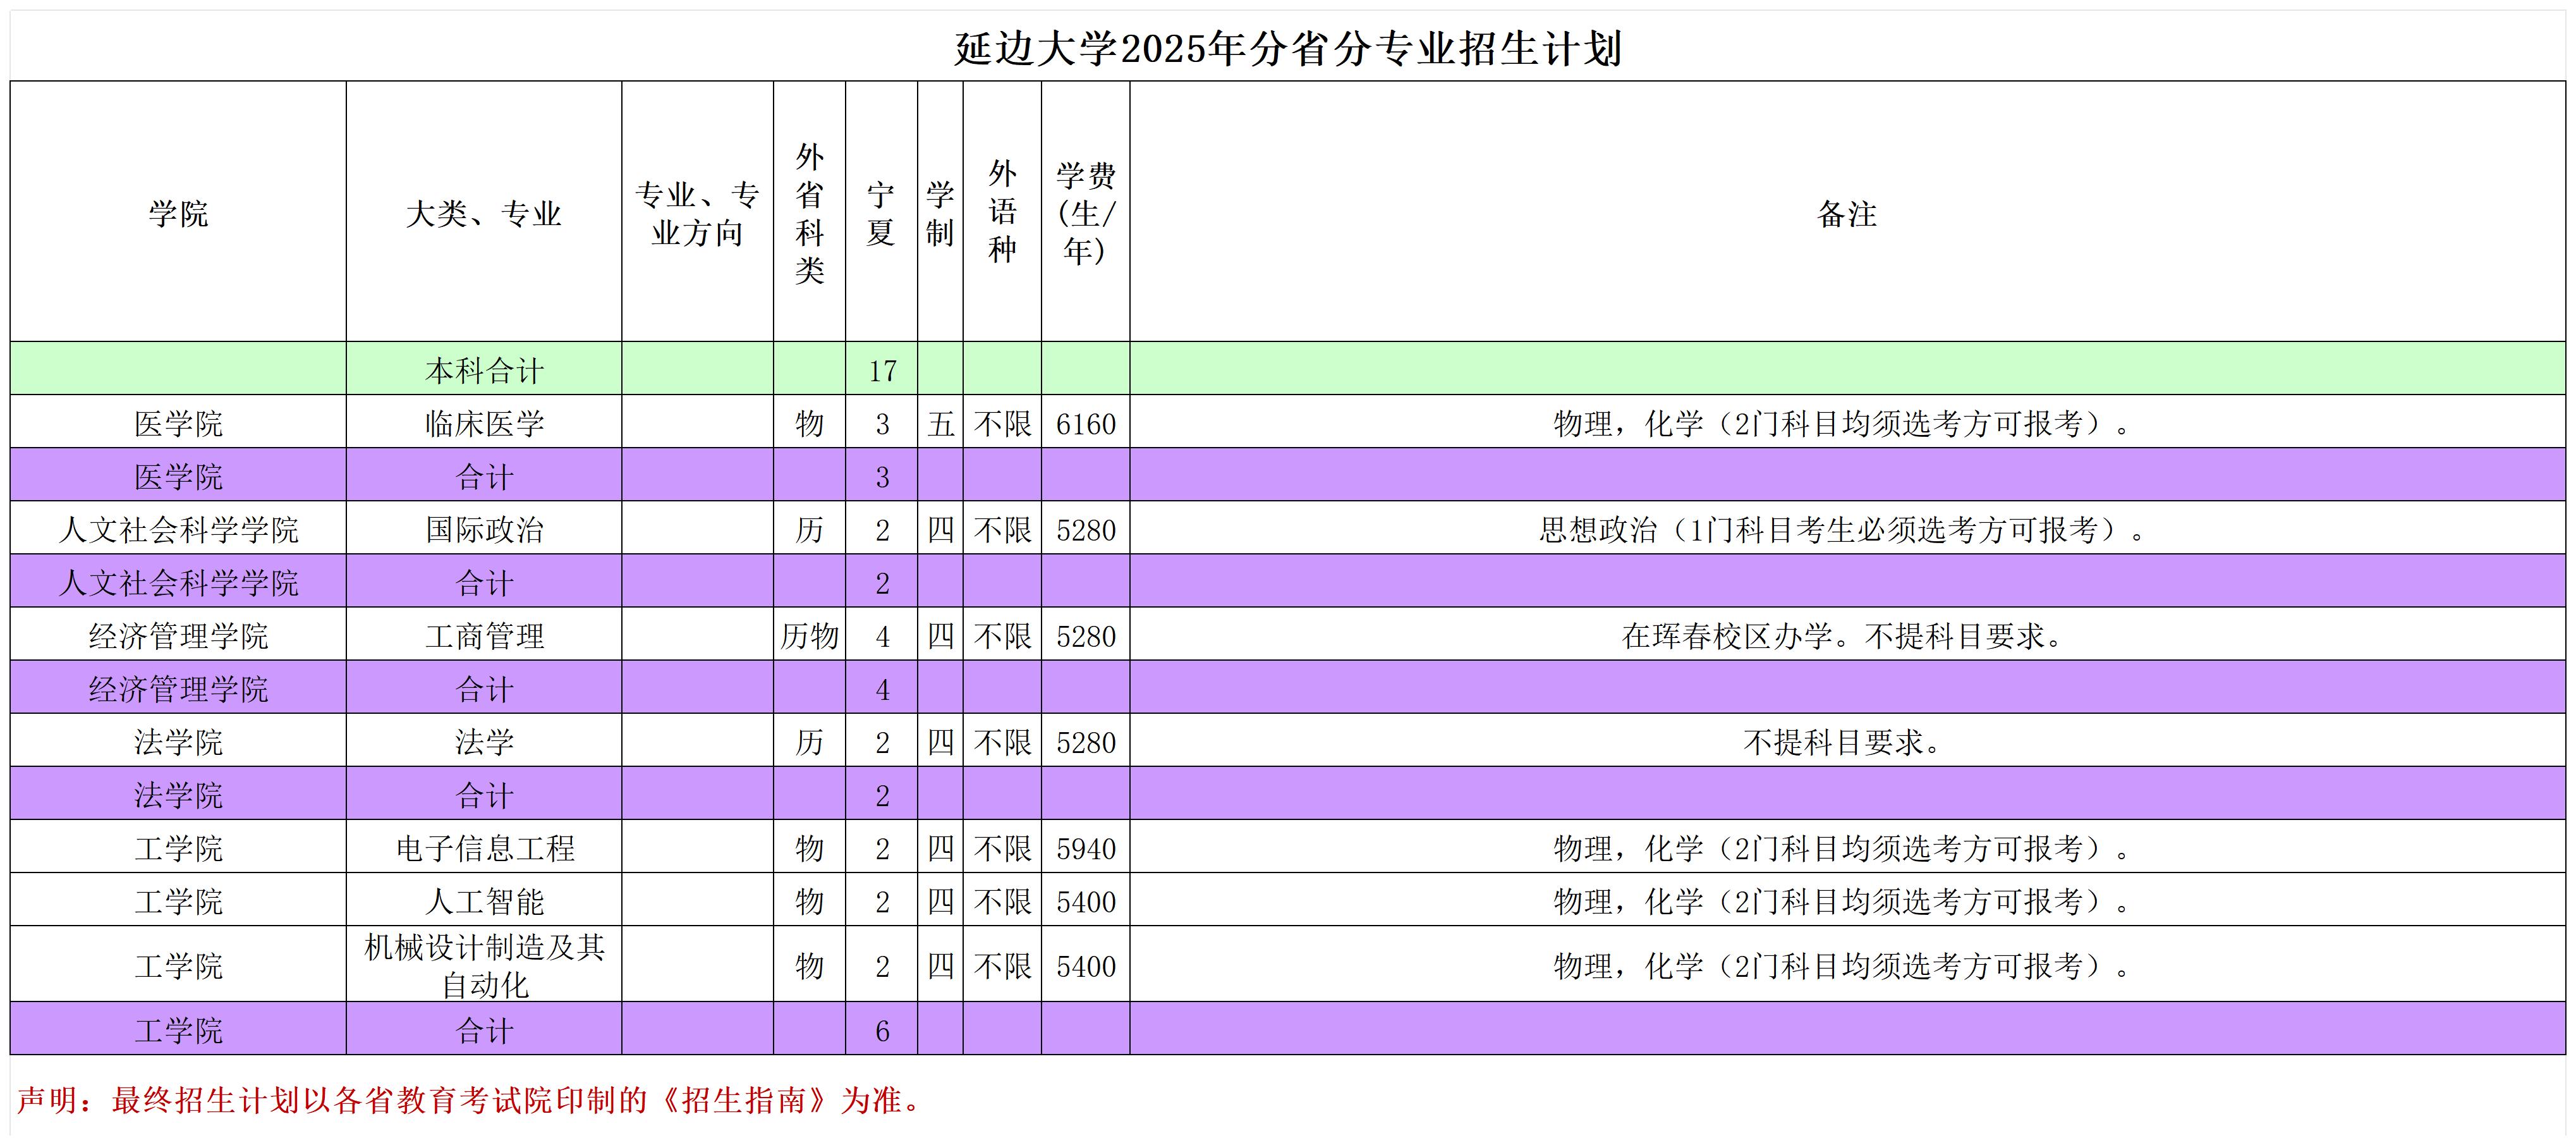The image size is (2576, 1145).
Task: Click the 经济管理学院 合计 value 4 in purple row
Action: click(x=881, y=687)
